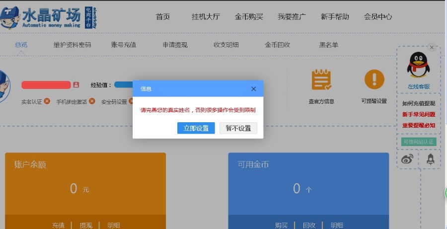447x229 pixels.
Task: Click the rocket back-to-top icon
Action: coord(431,159)
